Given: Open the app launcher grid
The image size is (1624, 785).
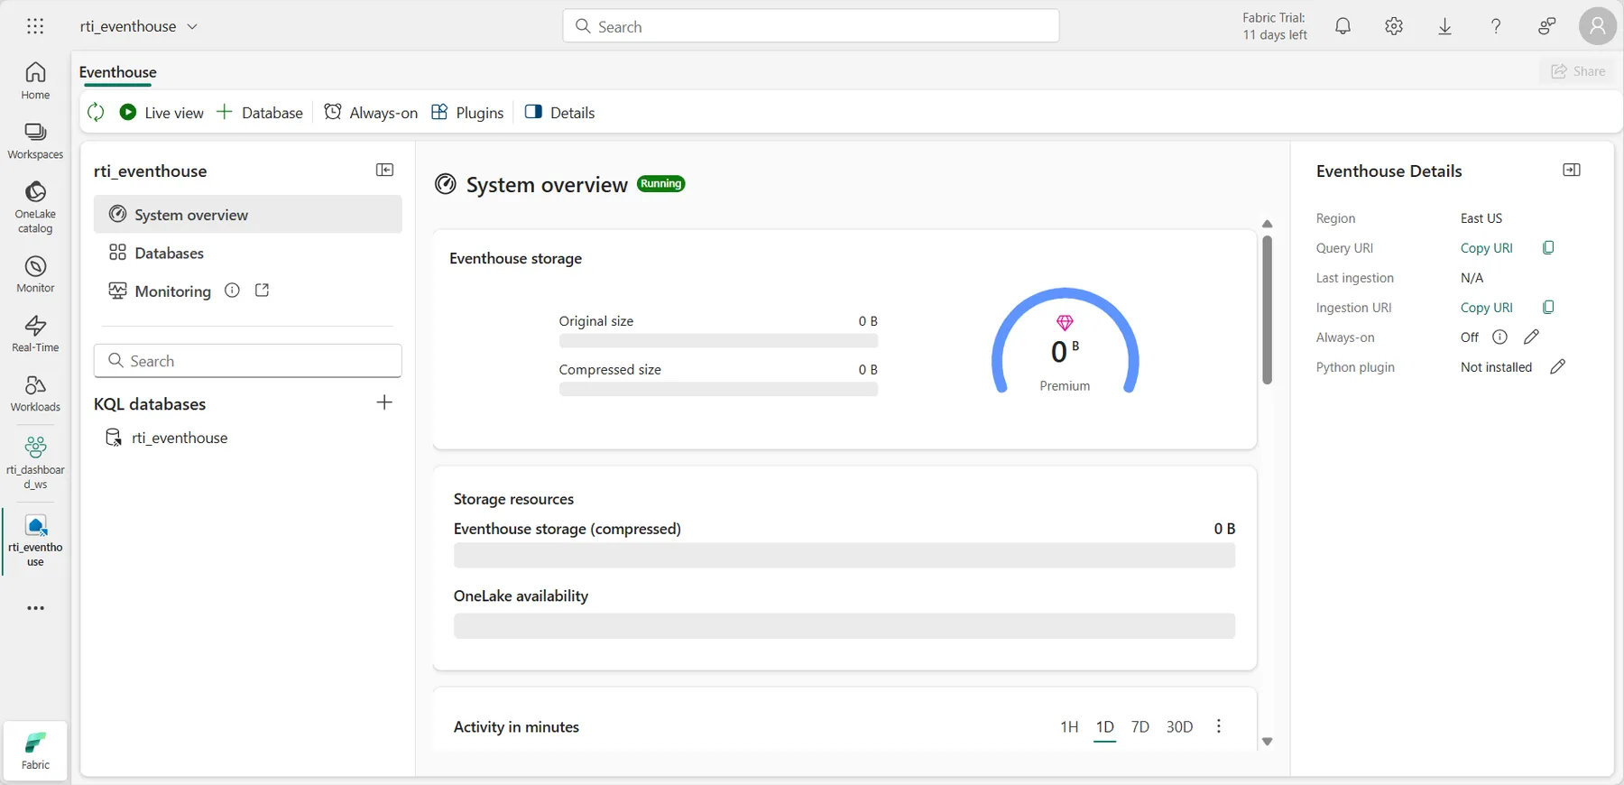Looking at the screenshot, I should [35, 26].
